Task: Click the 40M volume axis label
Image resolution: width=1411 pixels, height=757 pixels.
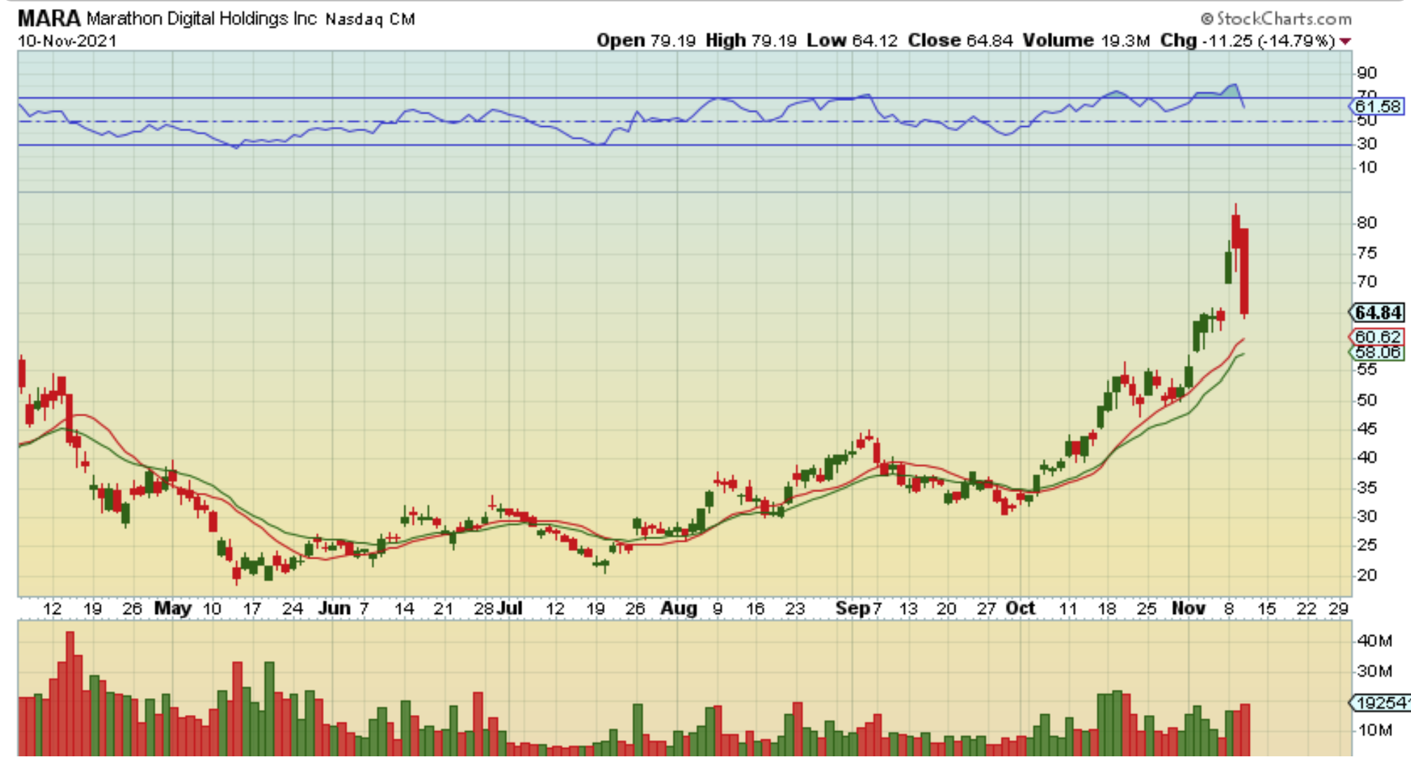Action: coord(1374,641)
